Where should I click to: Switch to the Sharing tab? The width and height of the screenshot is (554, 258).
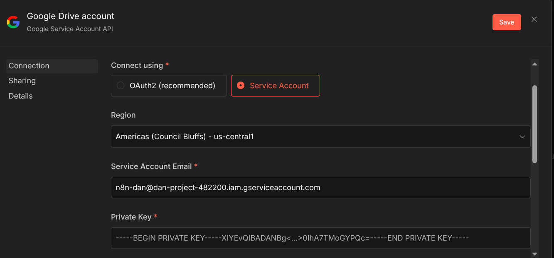point(22,81)
